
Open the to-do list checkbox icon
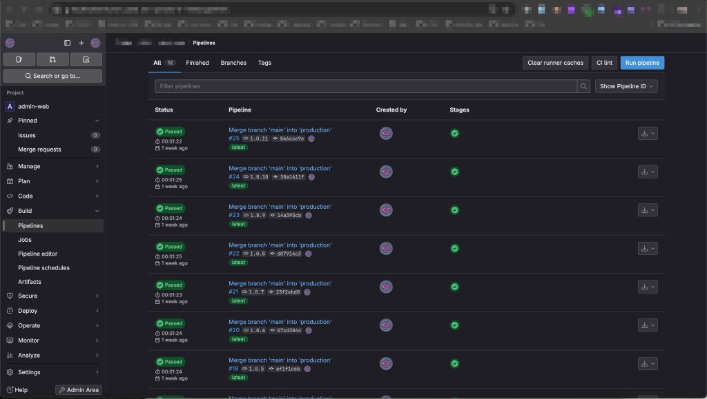point(86,59)
